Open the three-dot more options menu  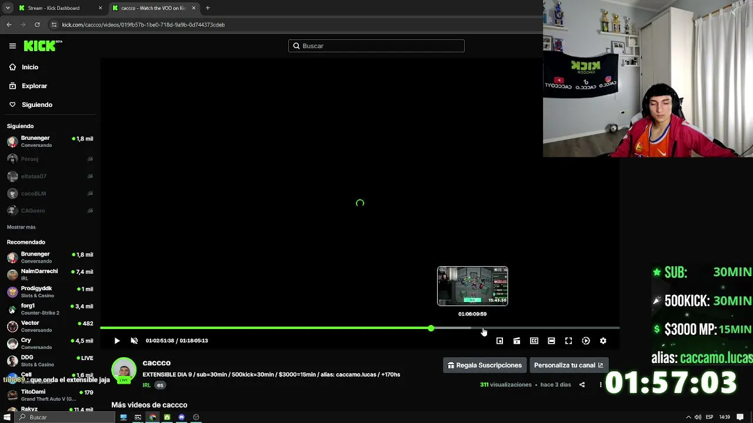click(x=601, y=385)
